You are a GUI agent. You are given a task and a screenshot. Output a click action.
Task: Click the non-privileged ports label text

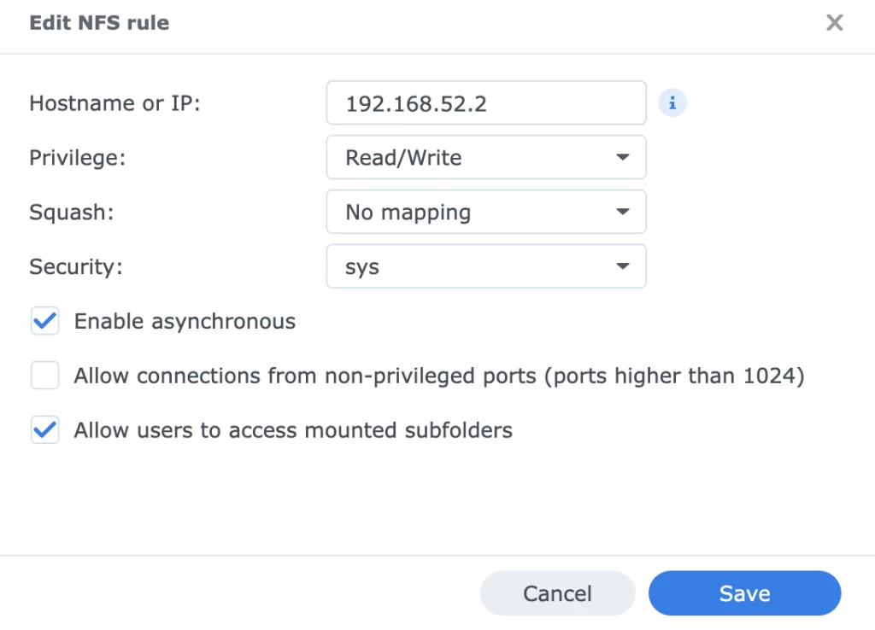439,376
